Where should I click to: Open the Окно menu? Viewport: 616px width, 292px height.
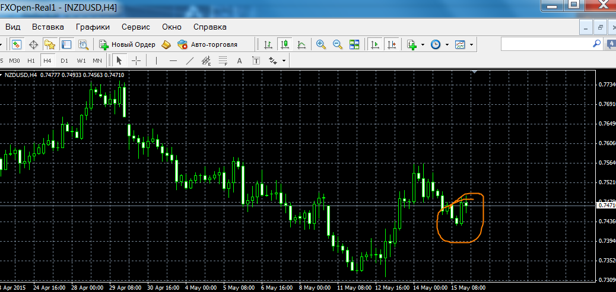(172, 27)
